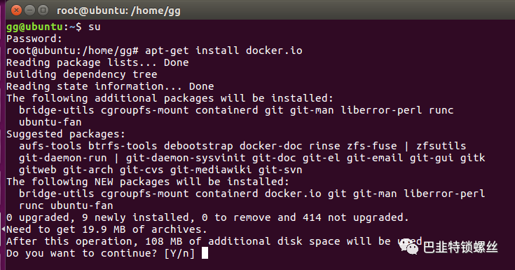Image resolution: width=515 pixels, height=270 pixels.
Task: Click the 'ubuntu-fan' text under additional packages
Action: pos(50,122)
